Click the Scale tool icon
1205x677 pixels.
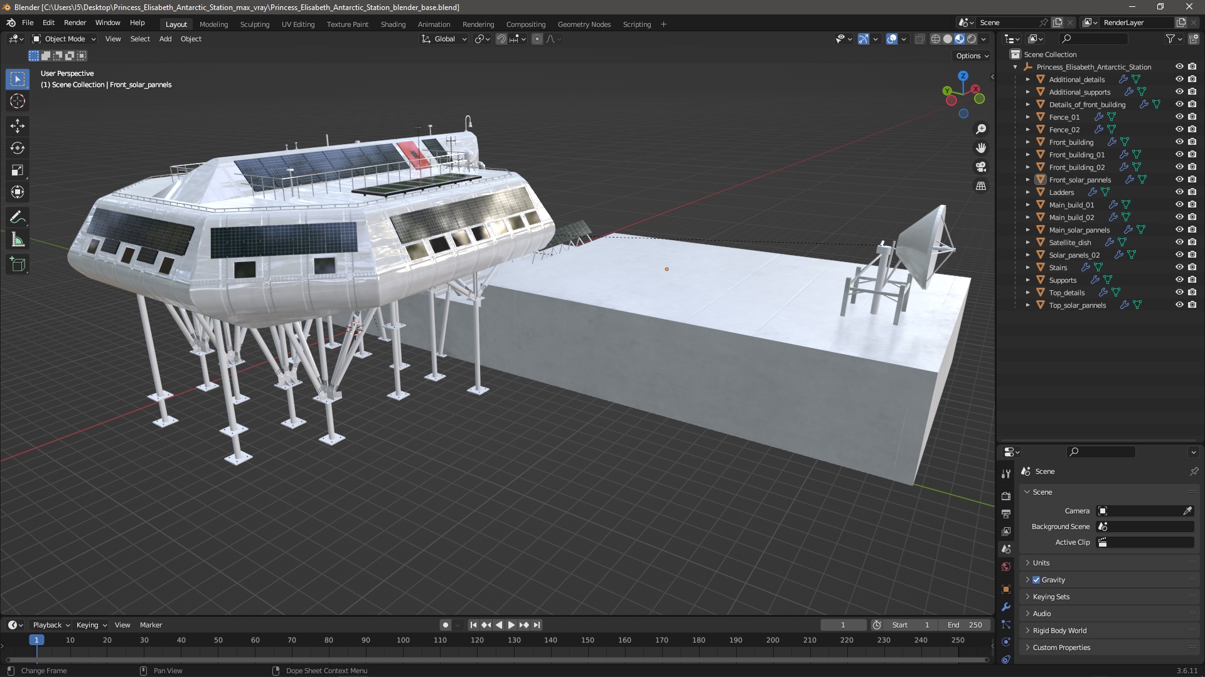pyautogui.click(x=18, y=171)
